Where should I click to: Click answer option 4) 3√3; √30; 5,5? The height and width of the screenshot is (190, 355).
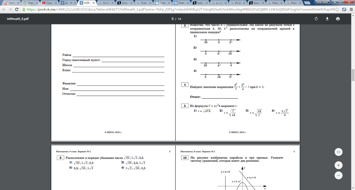coord(133,168)
